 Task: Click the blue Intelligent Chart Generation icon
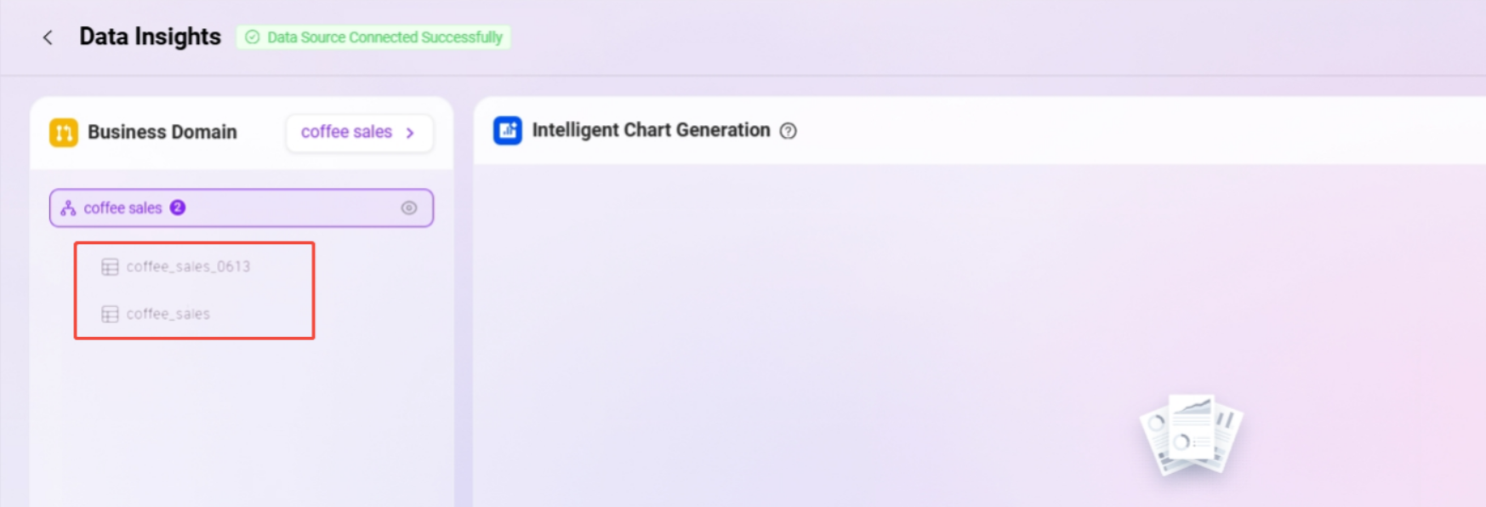[x=508, y=130]
